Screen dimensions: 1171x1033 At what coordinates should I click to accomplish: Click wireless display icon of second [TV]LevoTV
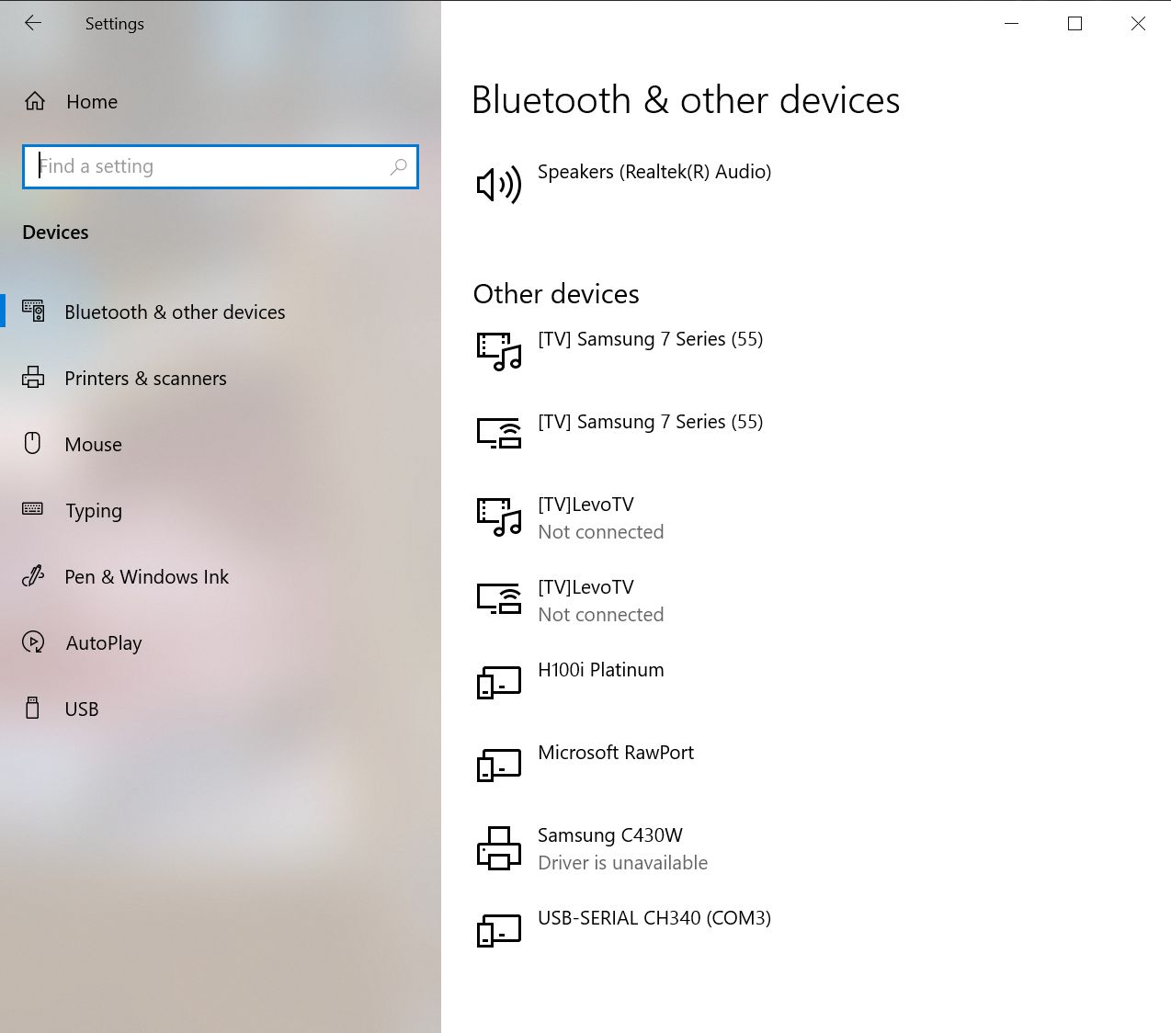click(499, 598)
